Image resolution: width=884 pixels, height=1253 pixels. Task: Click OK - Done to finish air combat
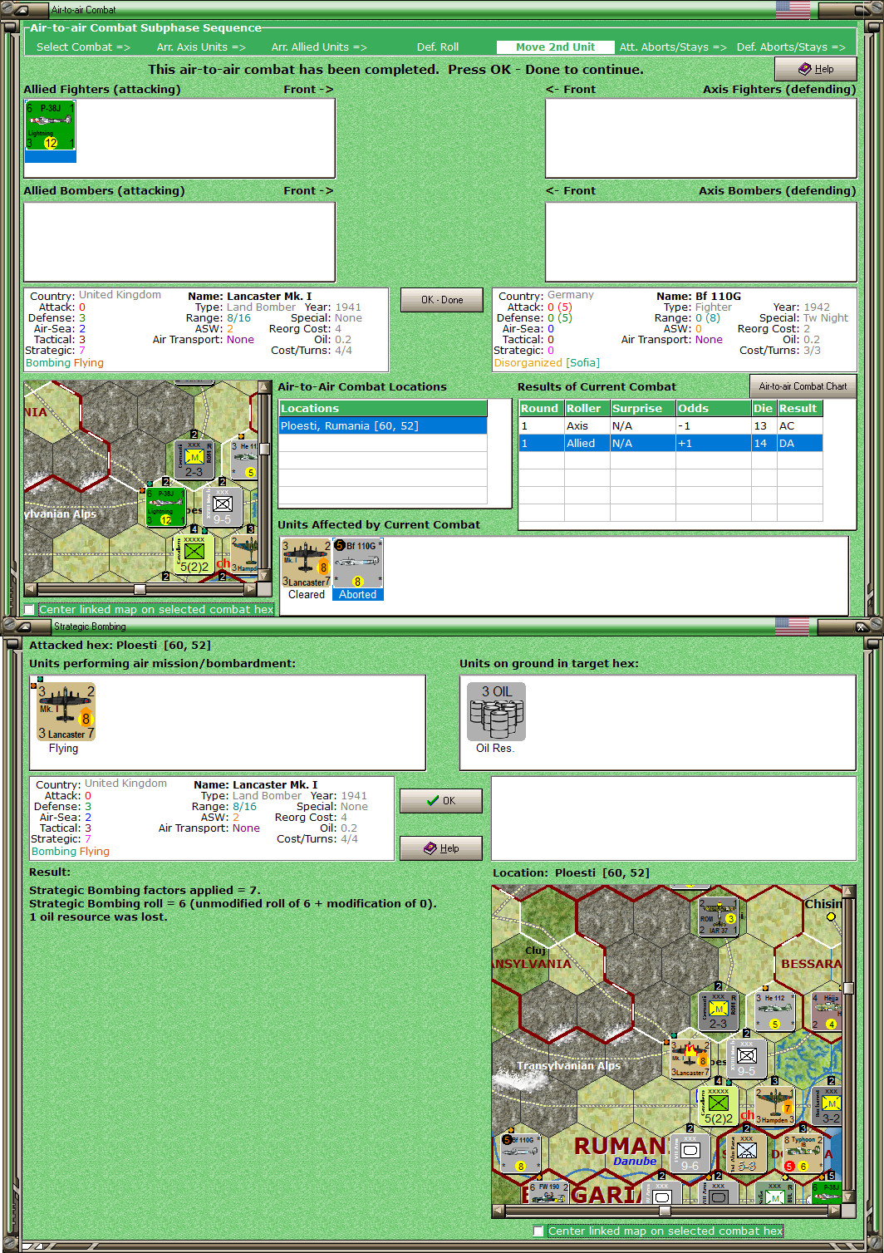pos(442,300)
